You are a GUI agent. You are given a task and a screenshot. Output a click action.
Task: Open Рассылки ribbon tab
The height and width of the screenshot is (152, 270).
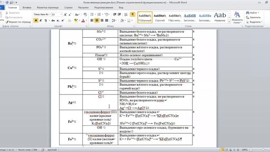pos(84,8)
